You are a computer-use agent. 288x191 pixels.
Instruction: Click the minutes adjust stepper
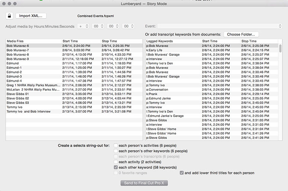coord(113,26)
